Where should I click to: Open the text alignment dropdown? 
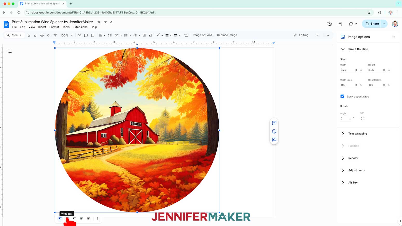(x=102, y=35)
